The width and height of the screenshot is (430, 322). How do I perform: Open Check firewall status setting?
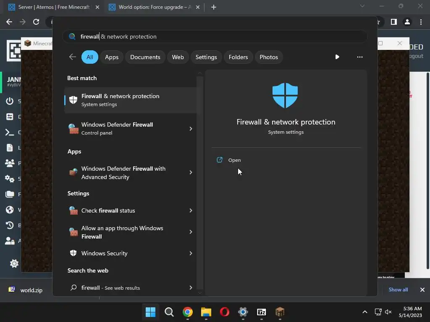coord(131,210)
